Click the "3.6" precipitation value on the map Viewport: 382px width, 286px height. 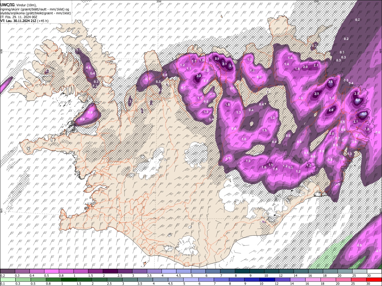(330, 82)
